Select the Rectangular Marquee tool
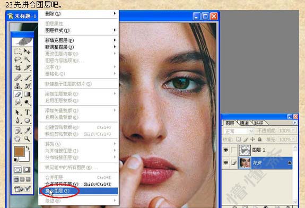Viewport: 305px width, 208px height. (x=18, y=51)
